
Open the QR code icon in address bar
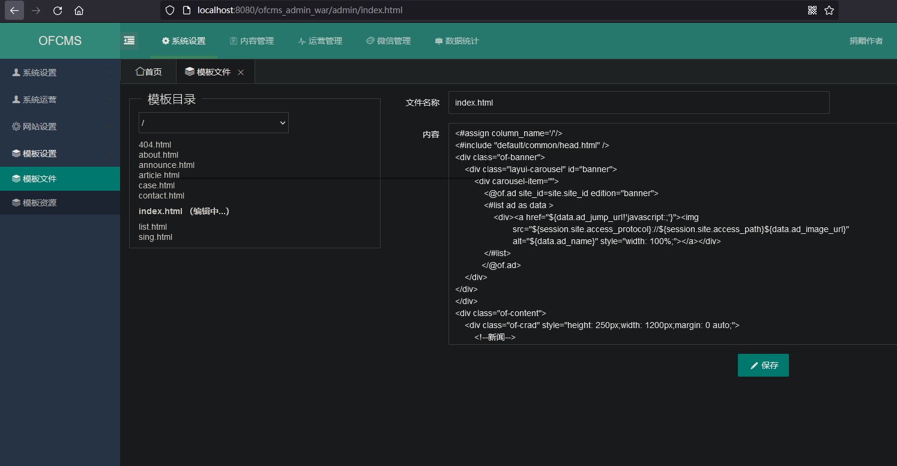(812, 10)
